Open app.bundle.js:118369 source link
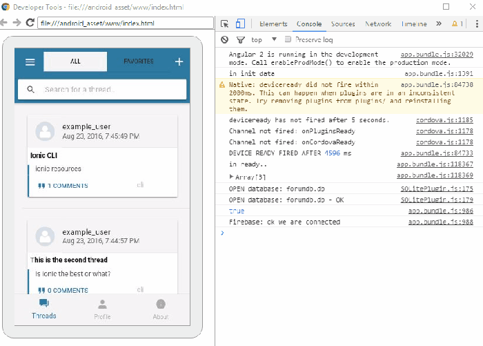This screenshot has height=346, width=483. [435, 175]
